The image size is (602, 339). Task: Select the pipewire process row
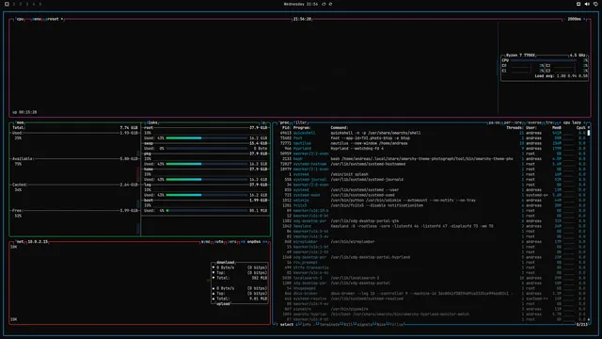point(433,309)
